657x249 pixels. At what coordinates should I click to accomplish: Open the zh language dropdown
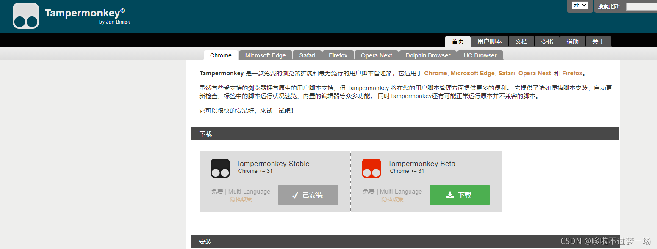click(580, 5)
